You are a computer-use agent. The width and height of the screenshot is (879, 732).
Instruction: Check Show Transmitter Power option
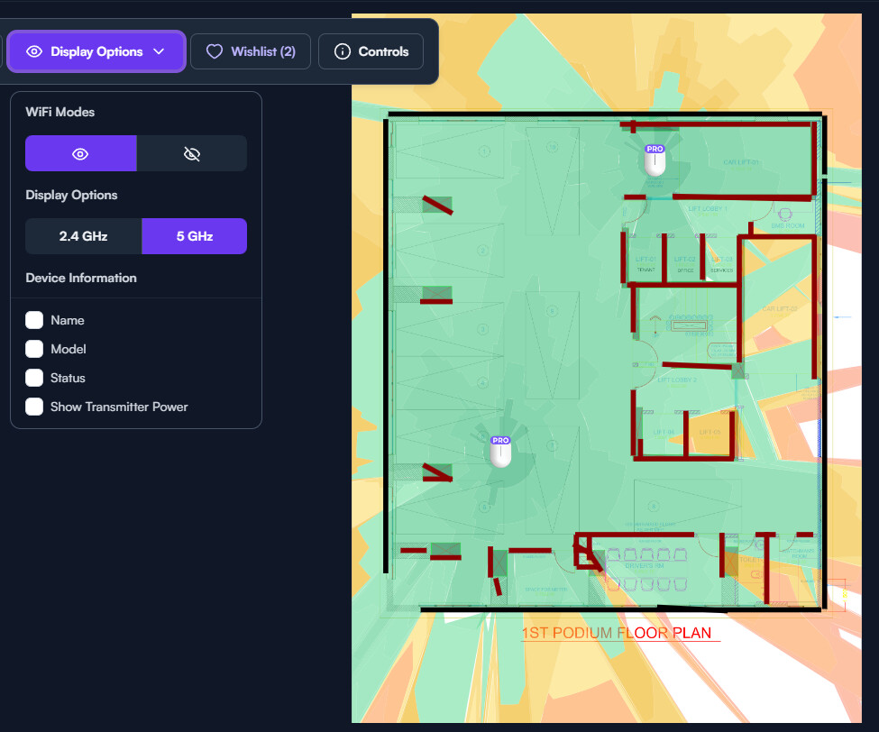click(x=34, y=407)
